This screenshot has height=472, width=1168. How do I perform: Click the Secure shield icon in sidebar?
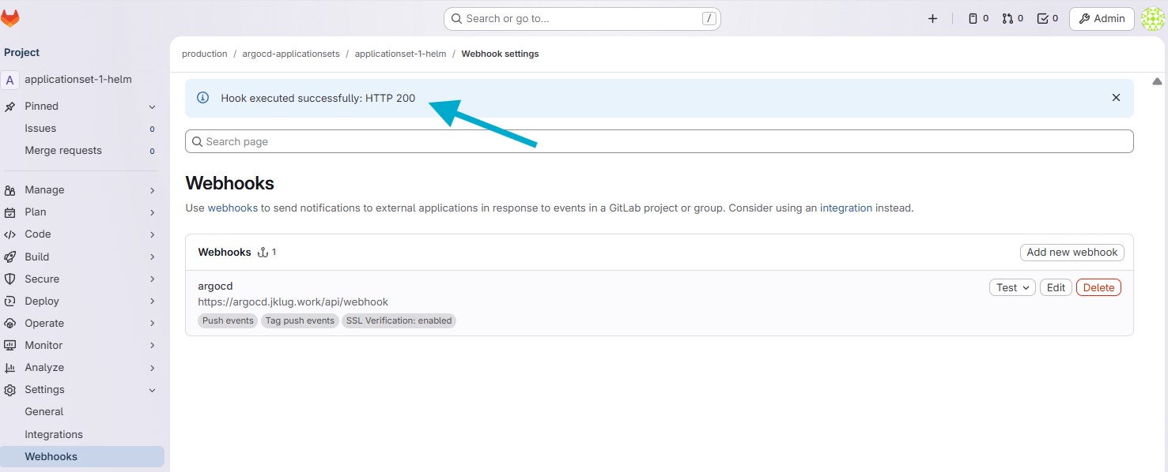[10, 279]
